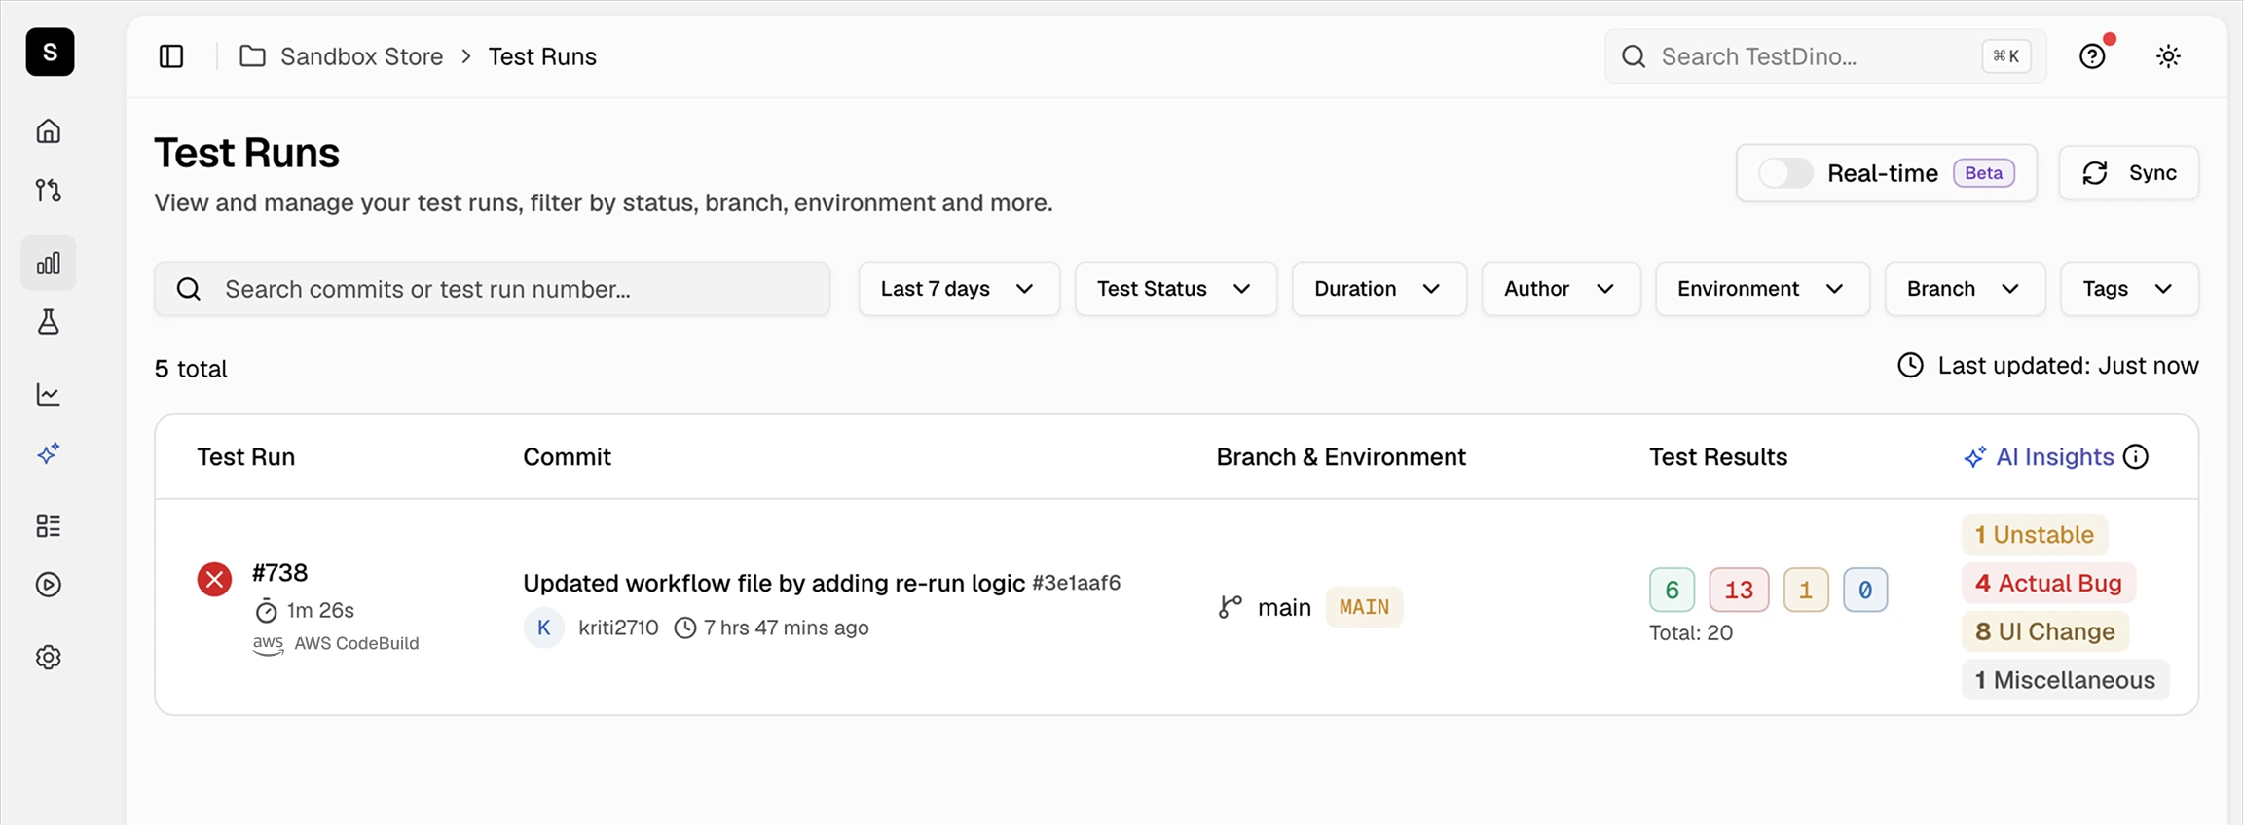
Task: Click the clock icon beside Last updated
Action: pyautogui.click(x=1910, y=366)
